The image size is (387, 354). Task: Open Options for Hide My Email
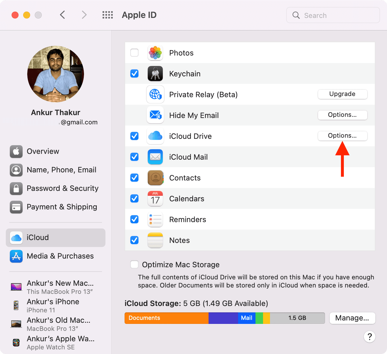342,115
